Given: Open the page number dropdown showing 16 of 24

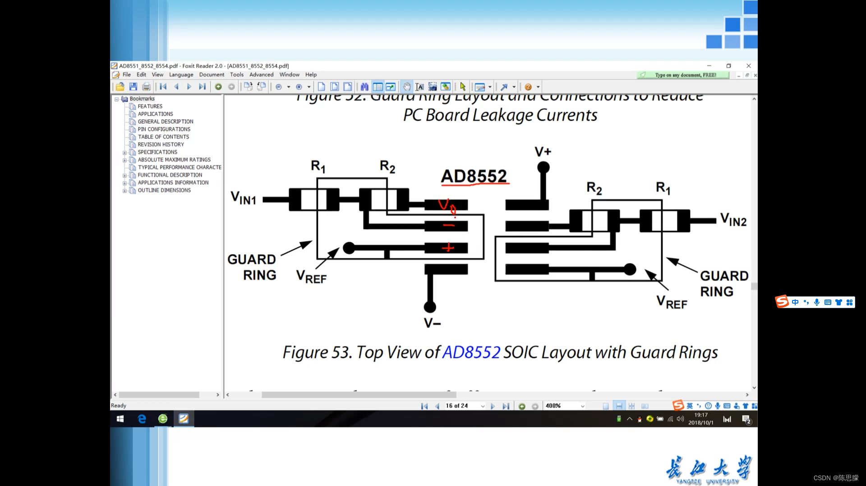Looking at the screenshot, I should click(x=483, y=406).
